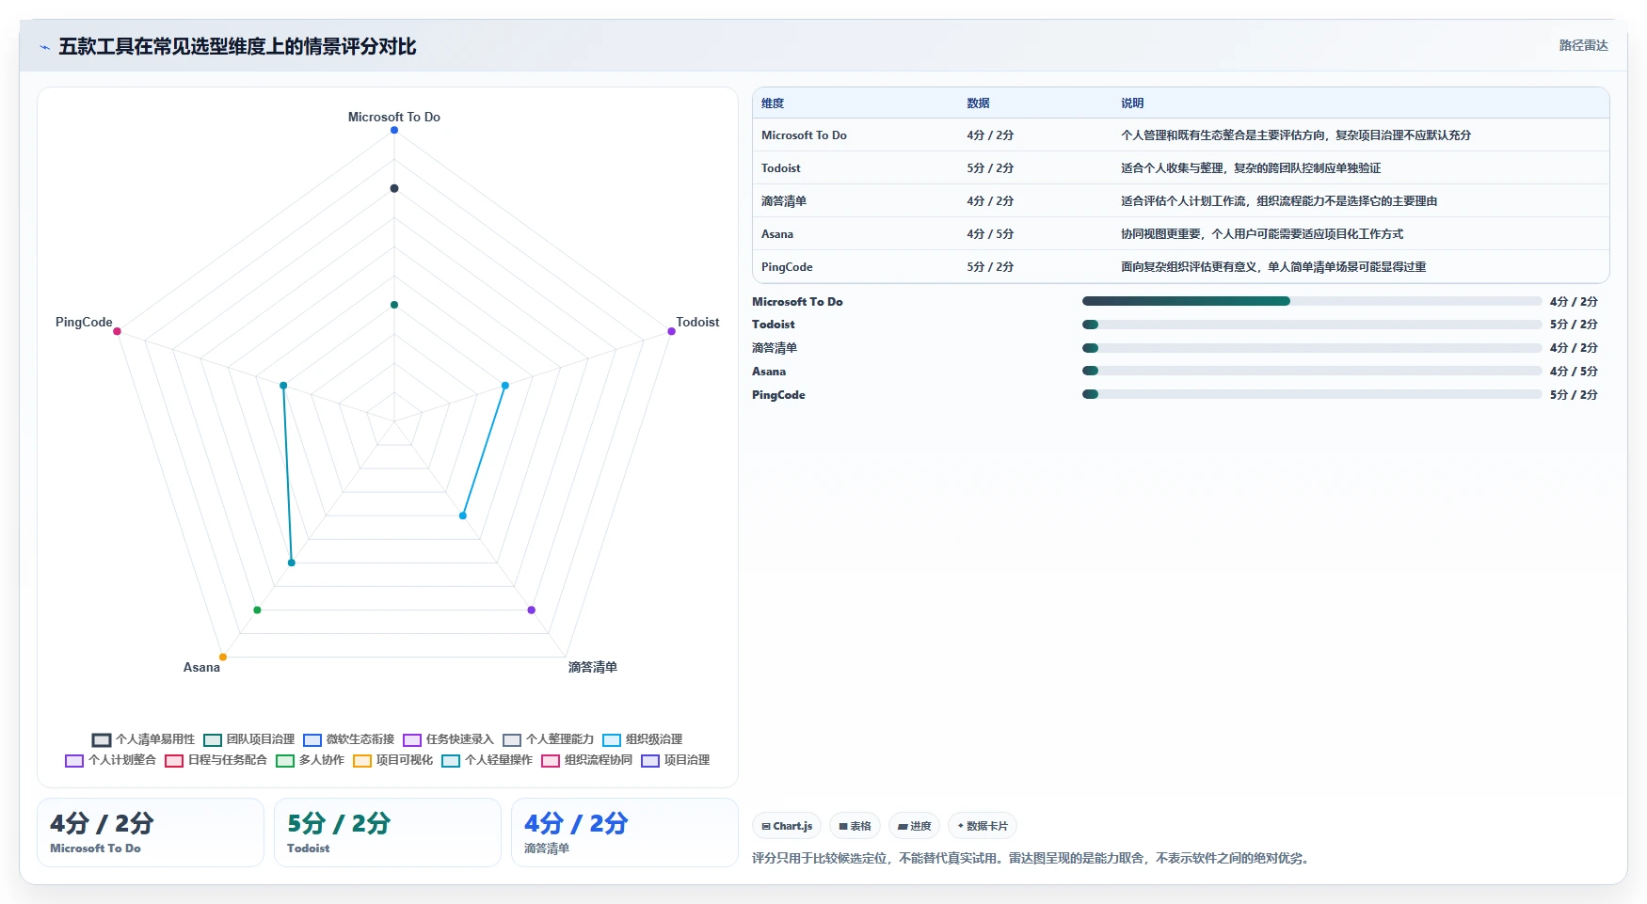Click the 路径雷达 label in the header
1647x904 pixels.
(1583, 45)
